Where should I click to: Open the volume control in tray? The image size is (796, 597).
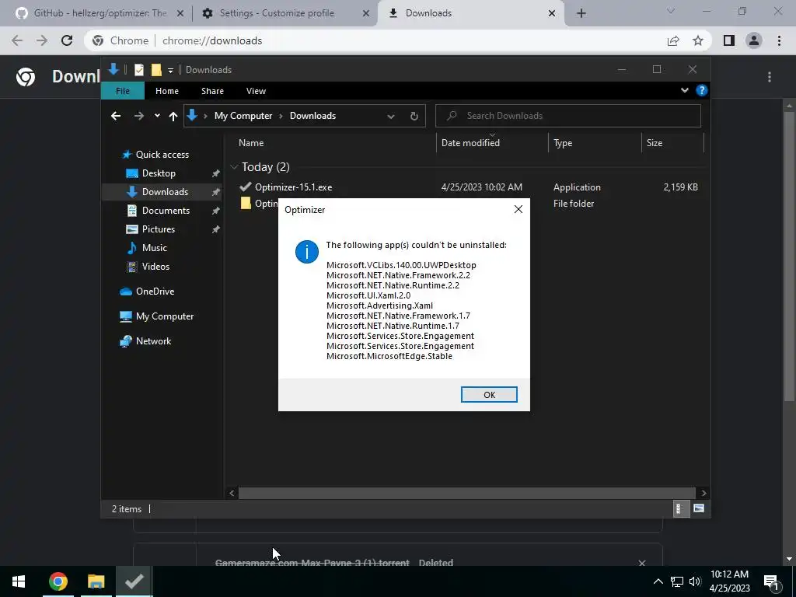(x=695, y=581)
